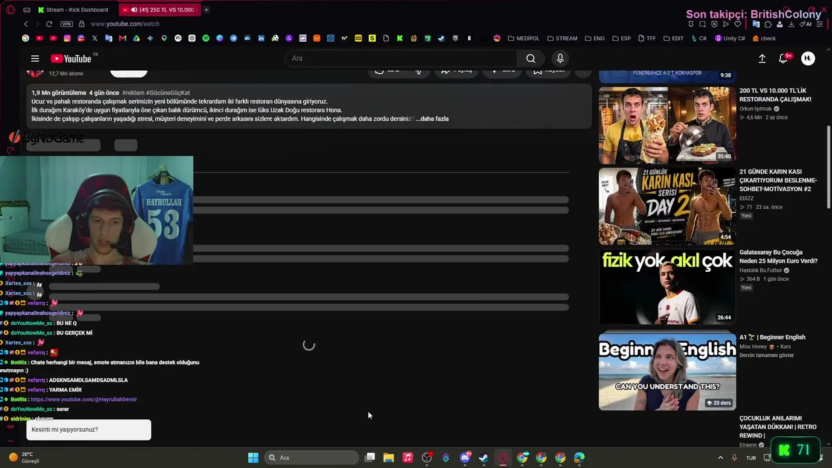The width and height of the screenshot is (832, 468).
Task: Open Discord from the taskbar
Action: [465, 458]
